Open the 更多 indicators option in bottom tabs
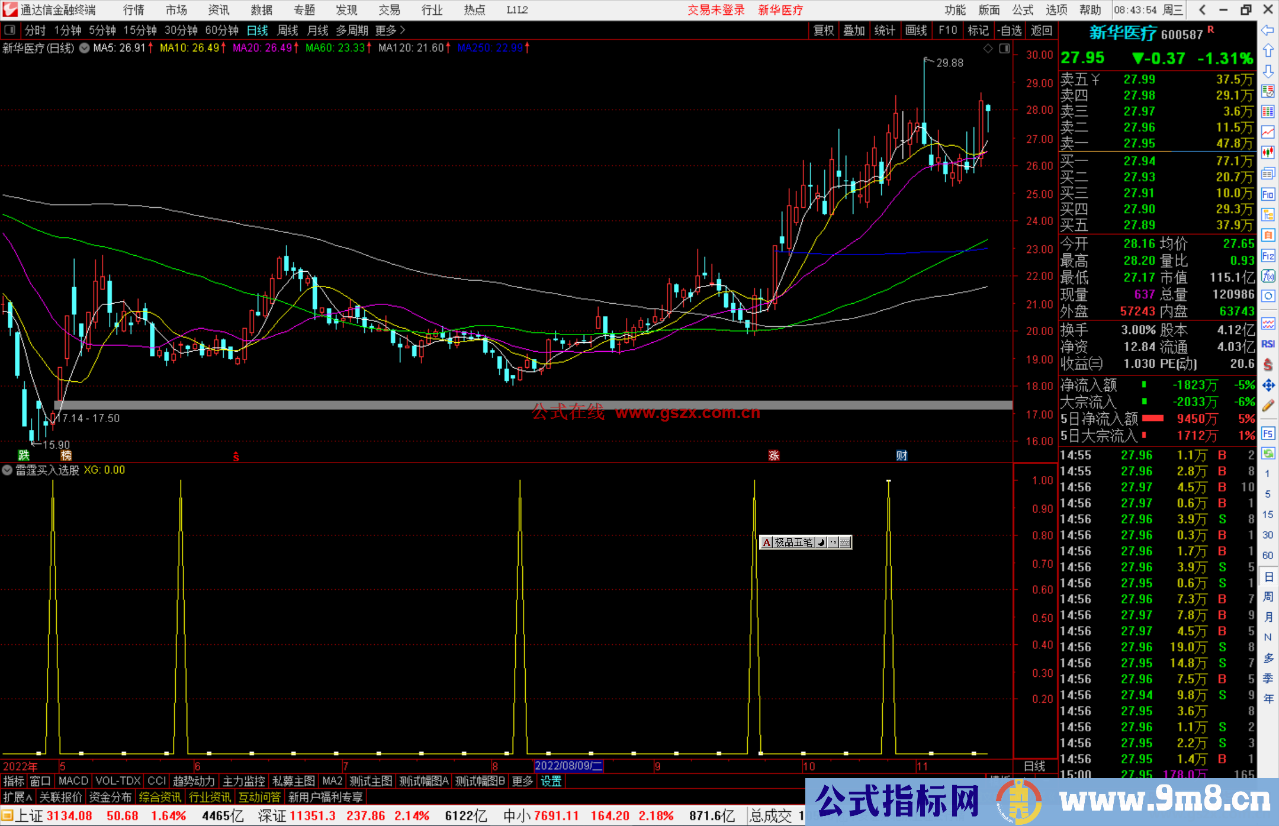The width and height of the screenshot is (1279, 826). coord(522,781)
